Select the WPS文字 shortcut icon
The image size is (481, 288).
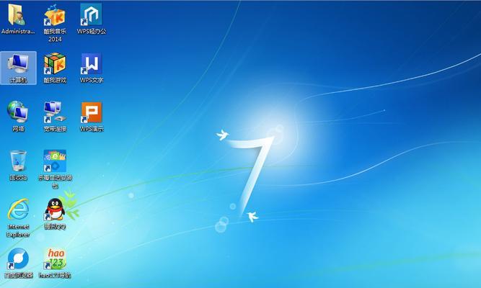[92, 64]
